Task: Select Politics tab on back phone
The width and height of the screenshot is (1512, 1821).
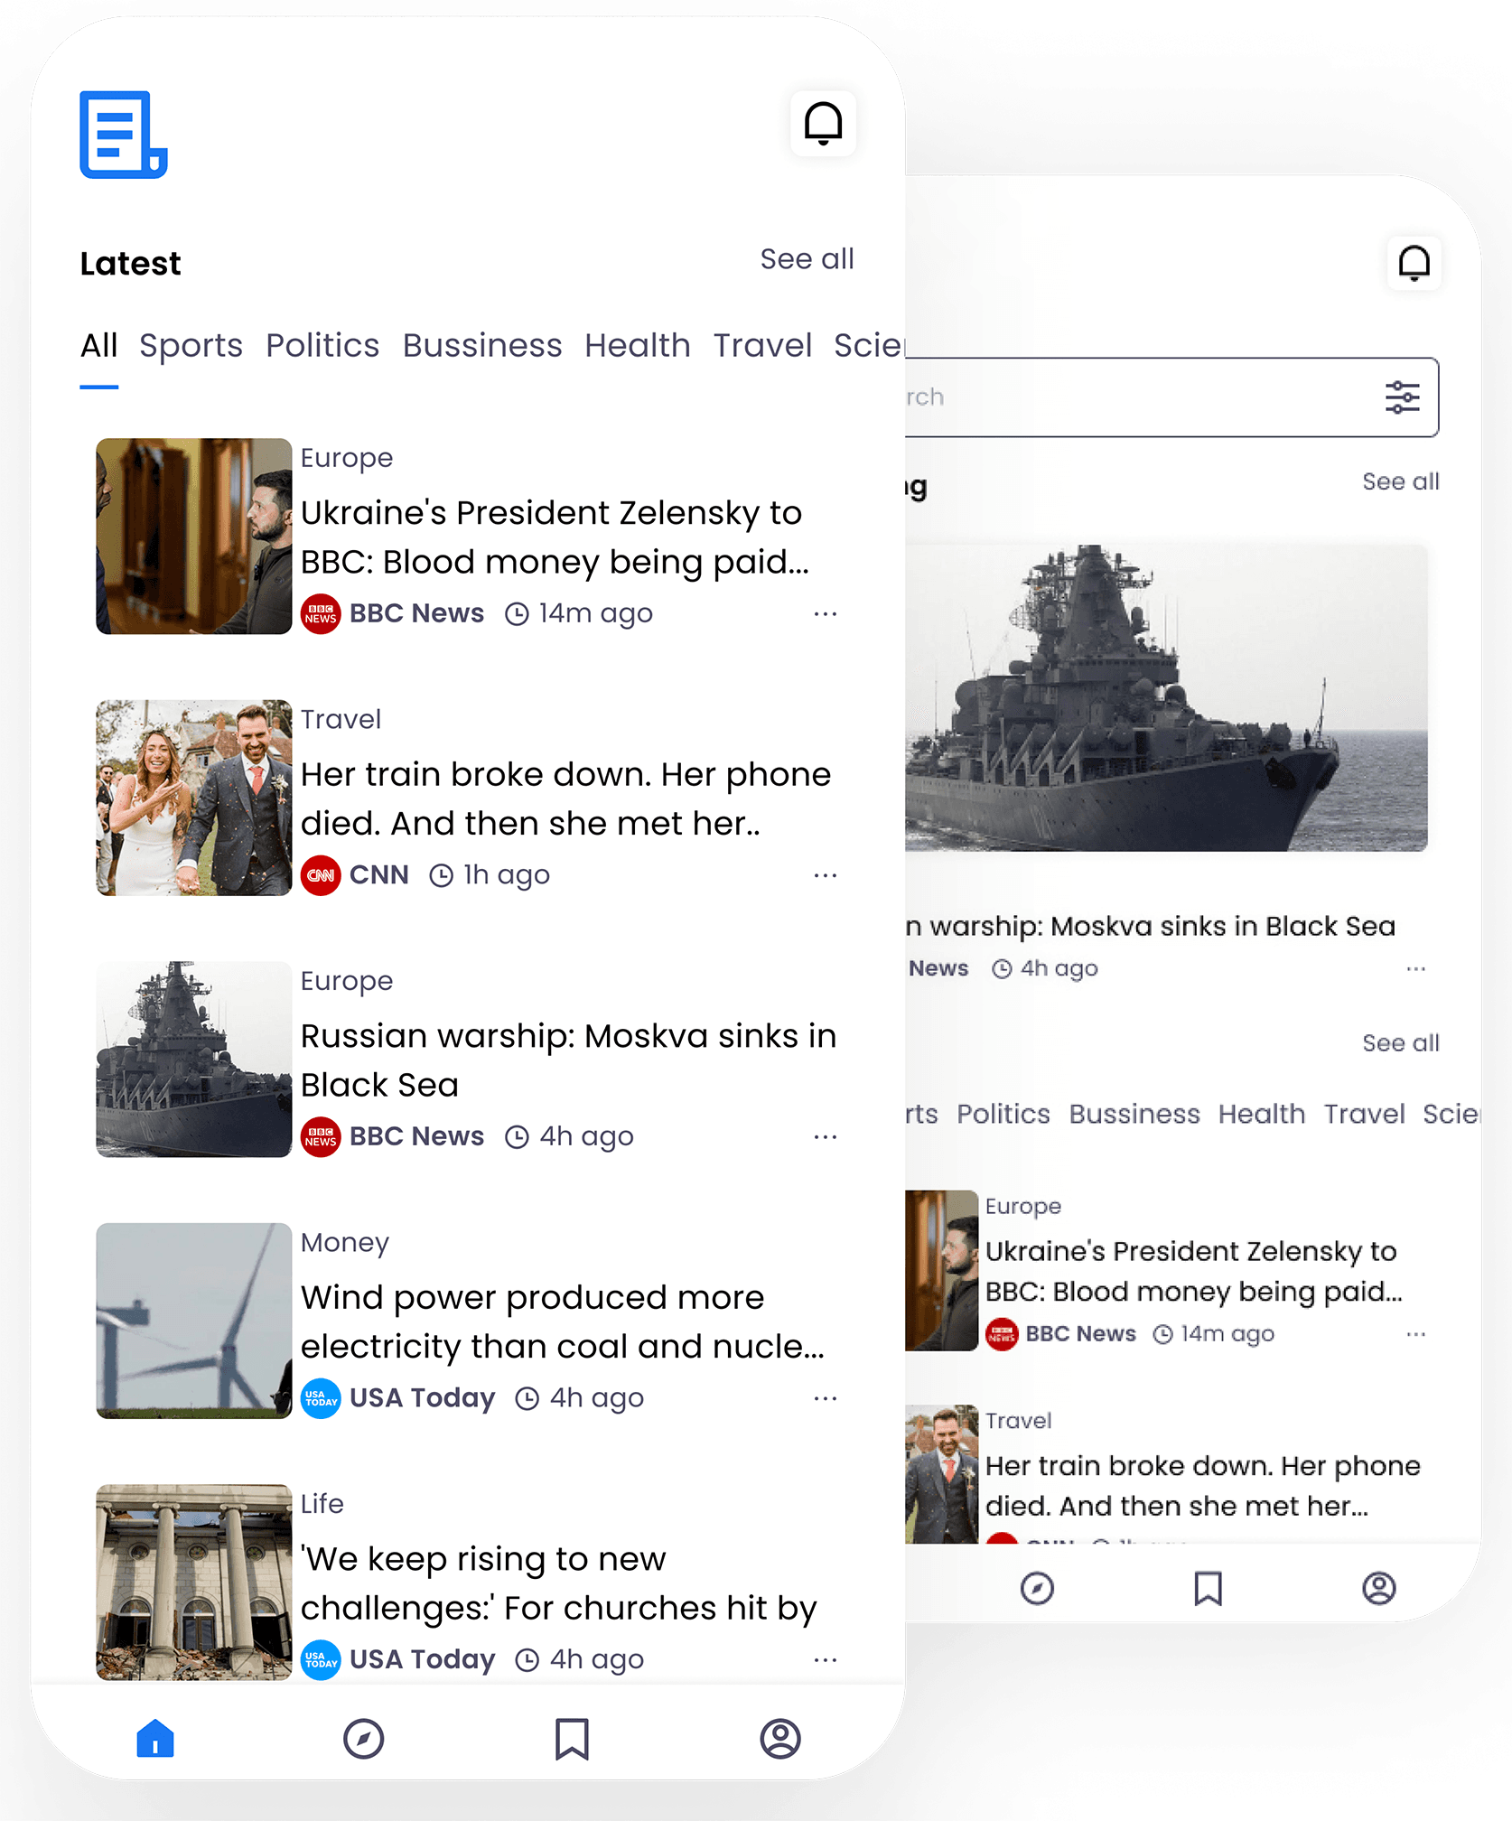Action: point(1003,1114)
